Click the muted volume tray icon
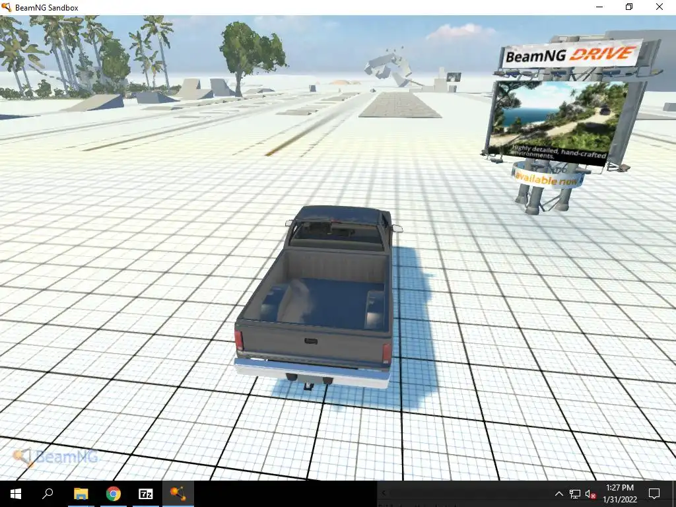The width and height of the screenshot is (676, 507). (x=590, y=494)
